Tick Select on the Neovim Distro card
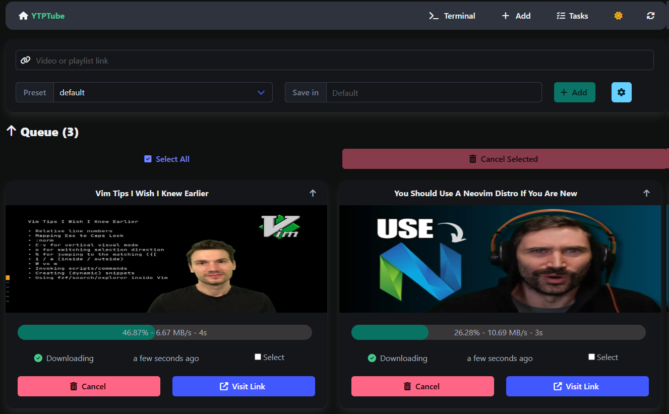Image resolution: width=669 pixels, height=414 pixels. pos(592,357)
